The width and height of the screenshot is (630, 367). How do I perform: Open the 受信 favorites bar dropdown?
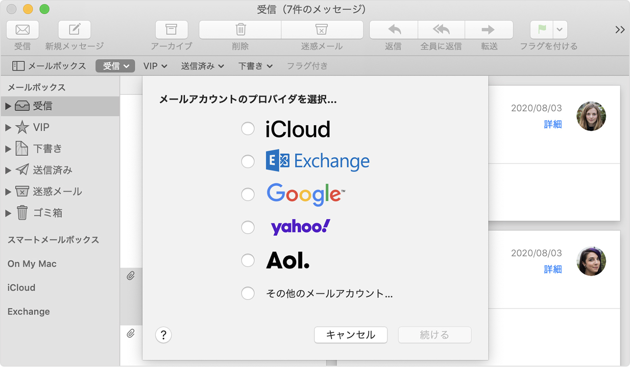click(x=115, y=66)
